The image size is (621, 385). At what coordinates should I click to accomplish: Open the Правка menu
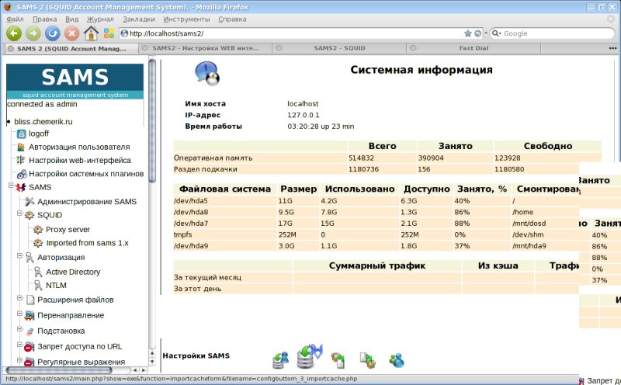[x=45, y=19]
